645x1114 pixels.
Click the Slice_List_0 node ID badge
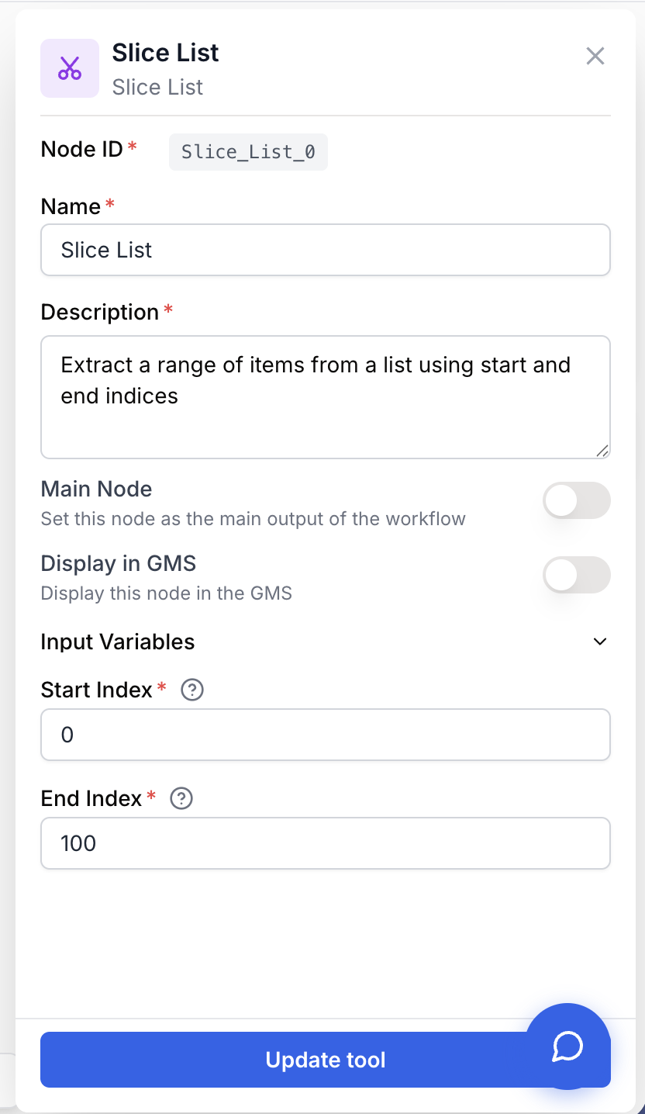pos(248,152)
